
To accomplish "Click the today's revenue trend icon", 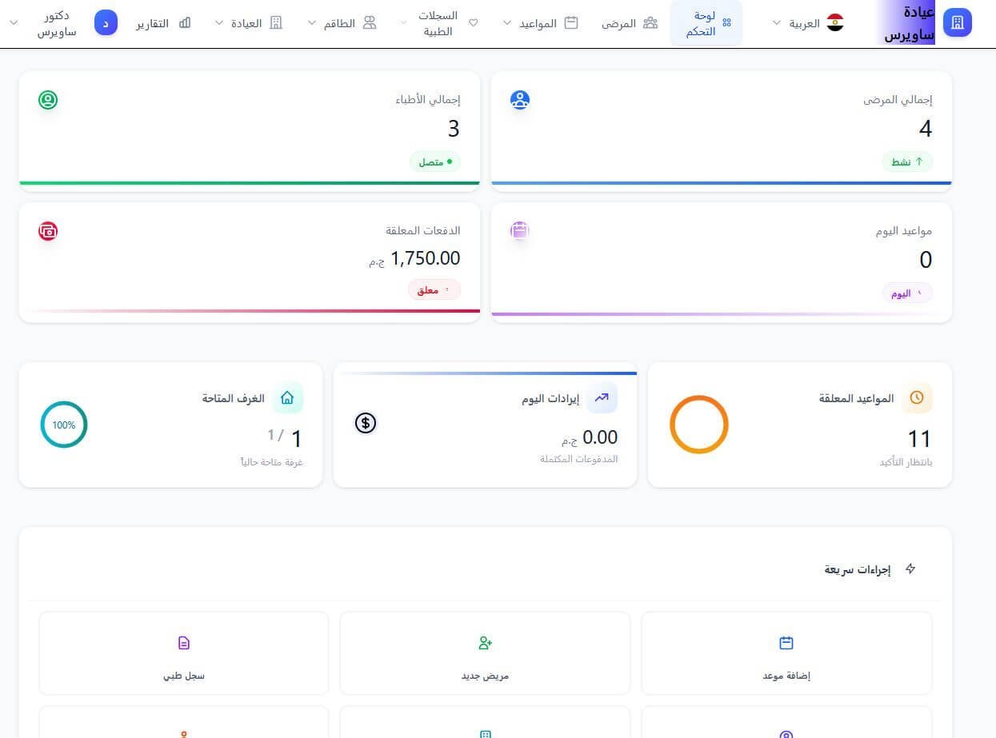I will click(x=602, y=397).
